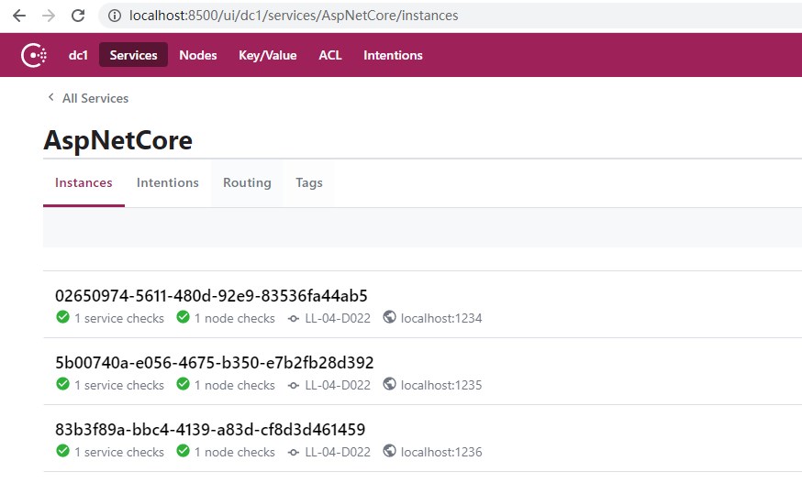Click the site info icon in address bar
This screenshot has width=802, height=494.
(115, 16)
